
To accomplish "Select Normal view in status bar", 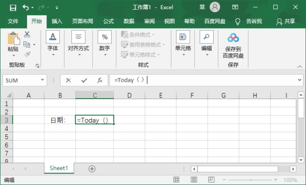I will point(176,179).
